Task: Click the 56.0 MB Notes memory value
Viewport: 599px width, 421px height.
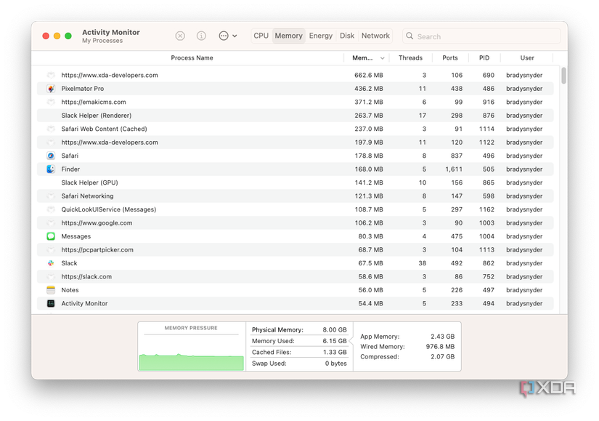Action: point(370,290)
